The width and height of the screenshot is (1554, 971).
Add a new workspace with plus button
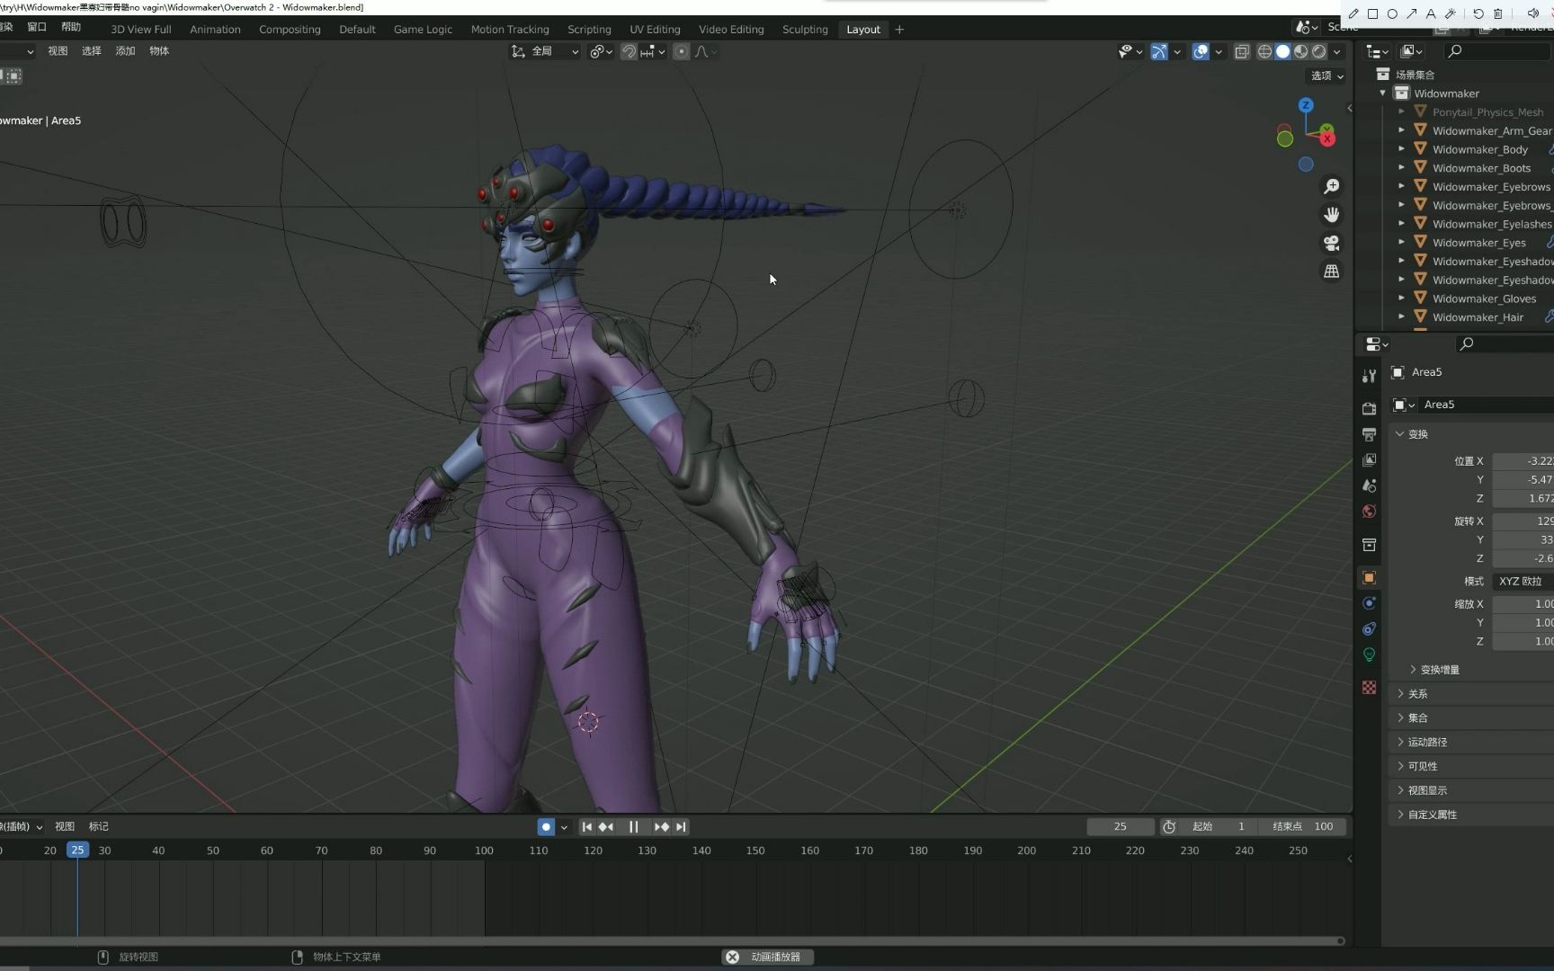(899, 29)
